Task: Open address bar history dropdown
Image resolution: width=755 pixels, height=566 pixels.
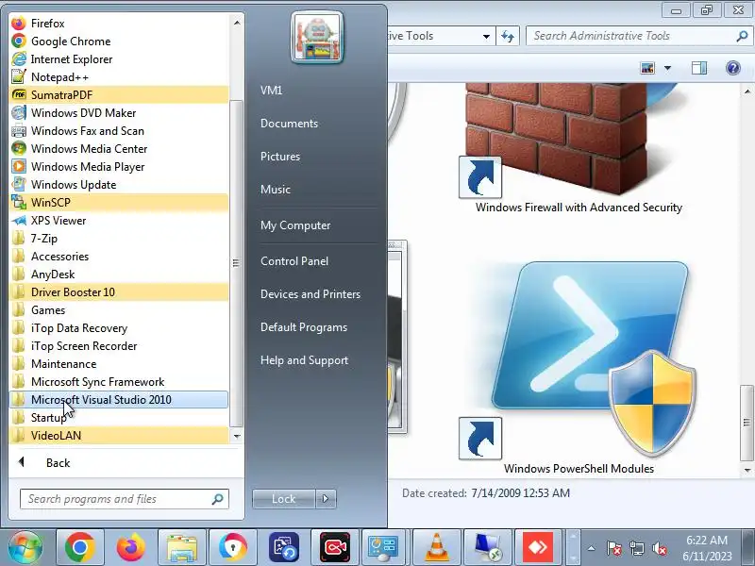Action: pyautogui.click(x=486, y=36)
